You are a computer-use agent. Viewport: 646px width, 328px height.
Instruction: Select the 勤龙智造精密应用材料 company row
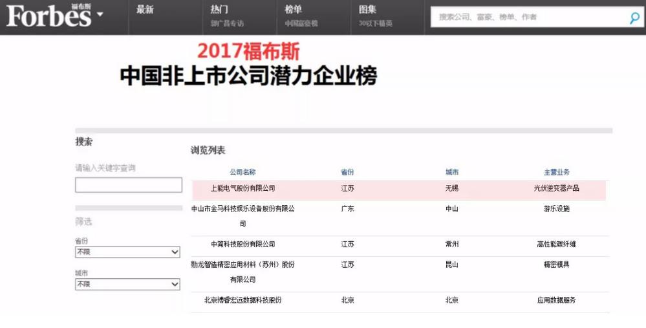point(242,265)
